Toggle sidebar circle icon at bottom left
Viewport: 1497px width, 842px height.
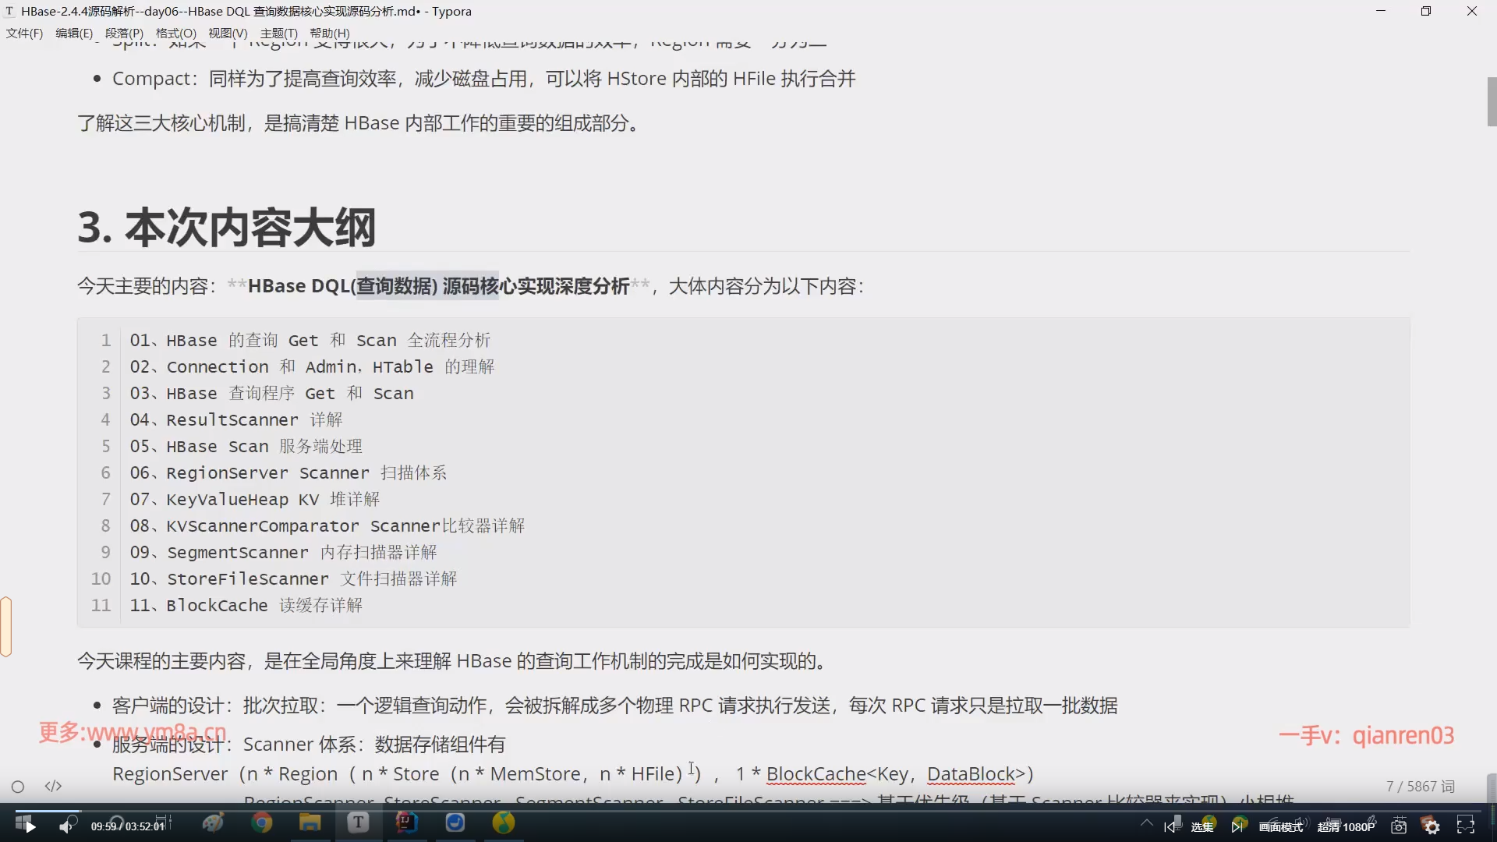point(18,787)
